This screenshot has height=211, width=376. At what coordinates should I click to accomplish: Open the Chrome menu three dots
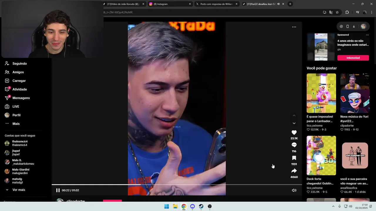point(372,12)
